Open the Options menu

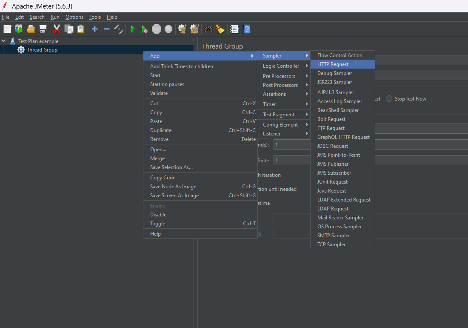click(74, 17)
